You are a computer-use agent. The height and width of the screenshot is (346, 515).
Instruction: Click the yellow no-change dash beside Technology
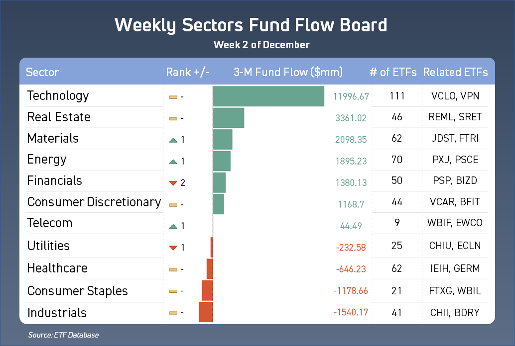[x=173, y=96]
